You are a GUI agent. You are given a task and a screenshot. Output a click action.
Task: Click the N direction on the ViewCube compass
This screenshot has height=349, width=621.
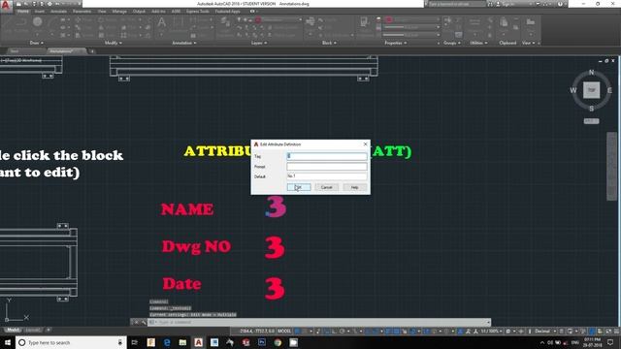click(x=591, y=72)
